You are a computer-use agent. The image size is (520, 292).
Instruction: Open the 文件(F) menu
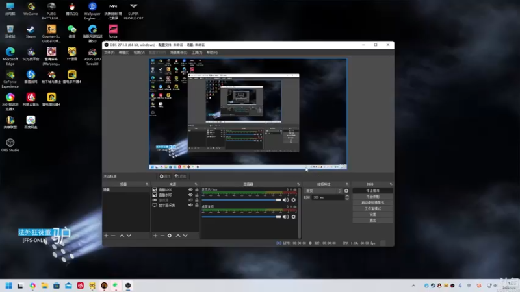[x=109, y=53]
